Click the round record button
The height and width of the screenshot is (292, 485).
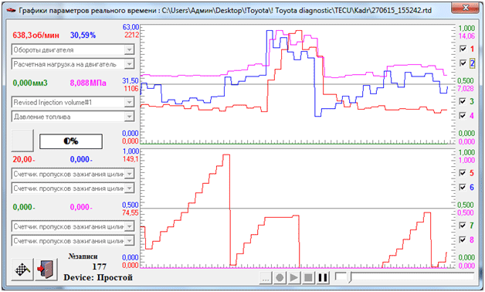coord(280,277)
